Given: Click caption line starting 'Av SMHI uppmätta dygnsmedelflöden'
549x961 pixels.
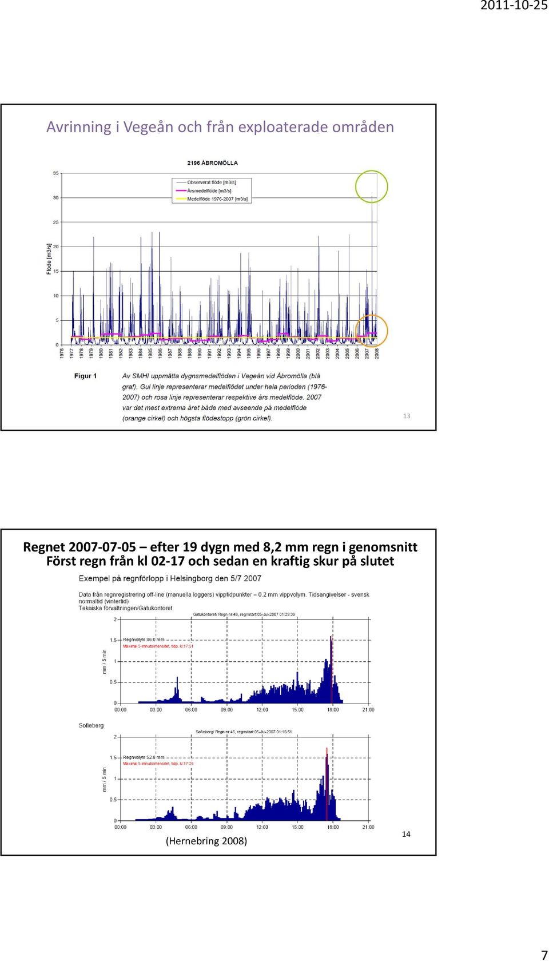Looking at the screenshot, I should coord(221,376).
